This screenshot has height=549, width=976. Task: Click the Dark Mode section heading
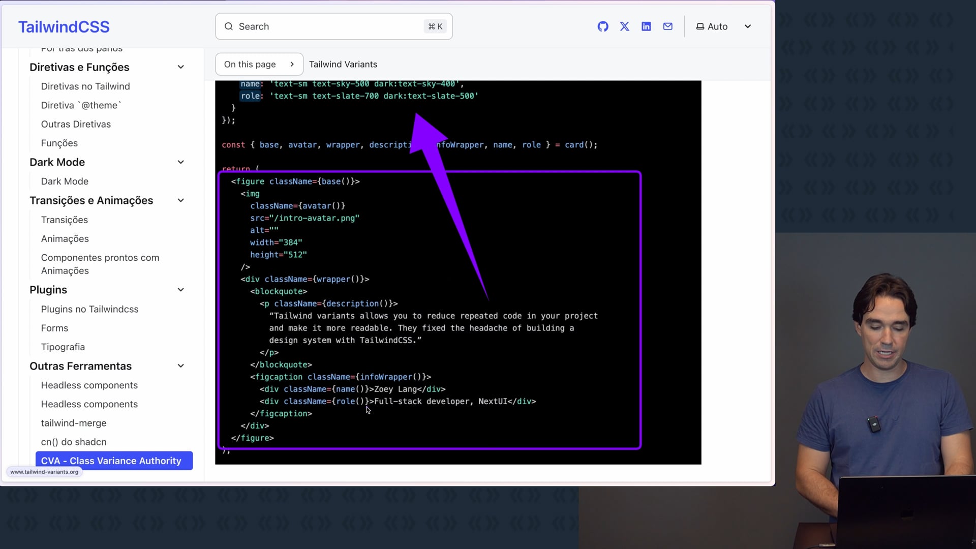click(x=57, y=162)
